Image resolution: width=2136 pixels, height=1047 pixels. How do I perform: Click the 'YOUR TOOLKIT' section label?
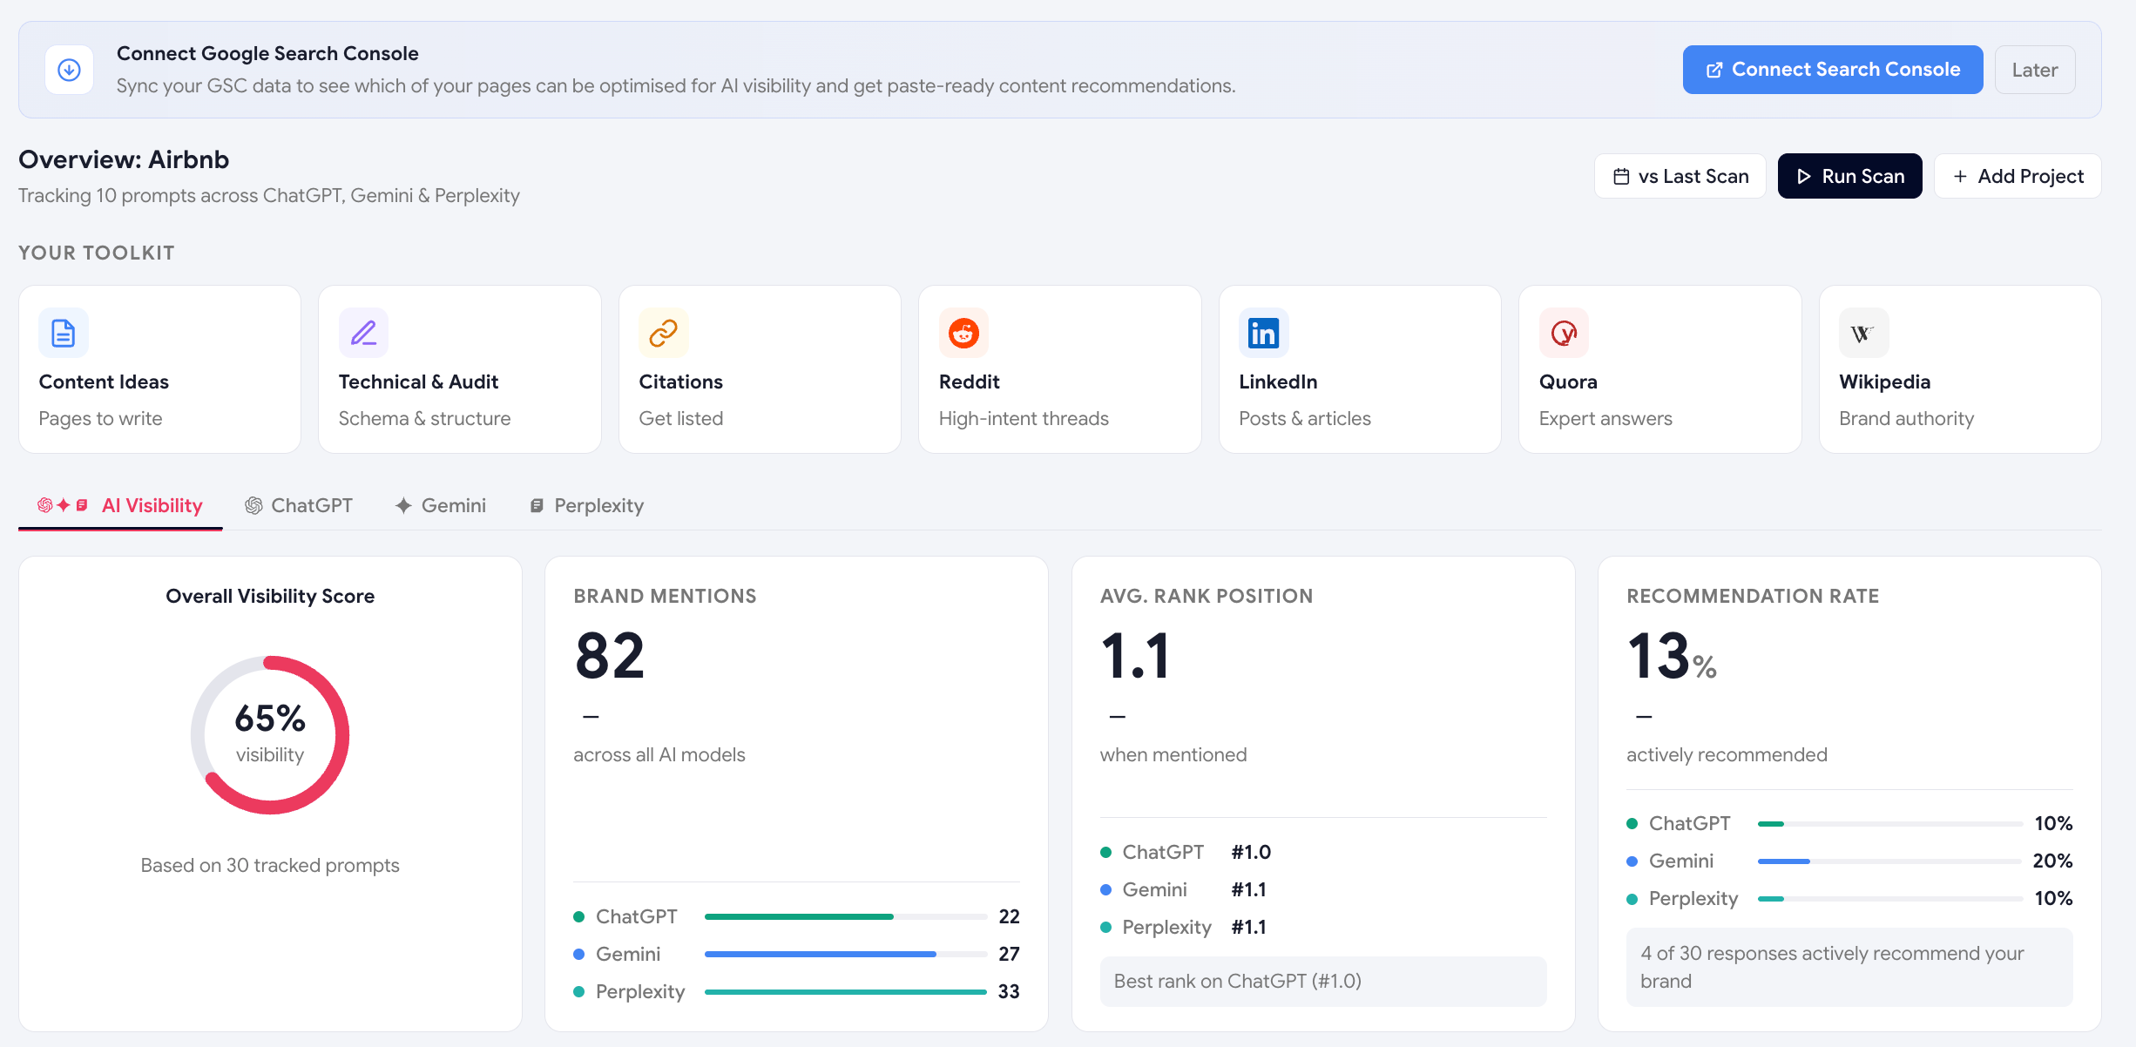(97, 253)
